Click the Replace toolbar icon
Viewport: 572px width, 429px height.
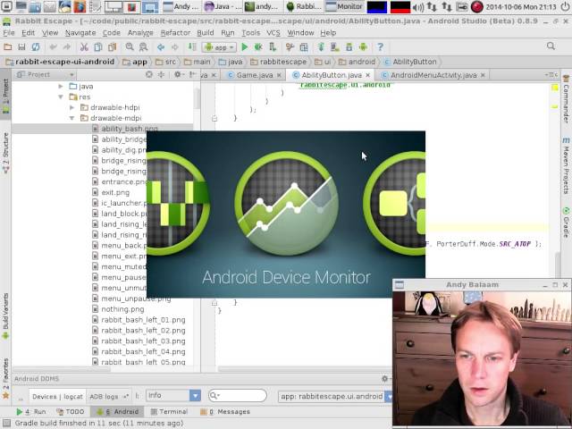click(x=143, y=47)
